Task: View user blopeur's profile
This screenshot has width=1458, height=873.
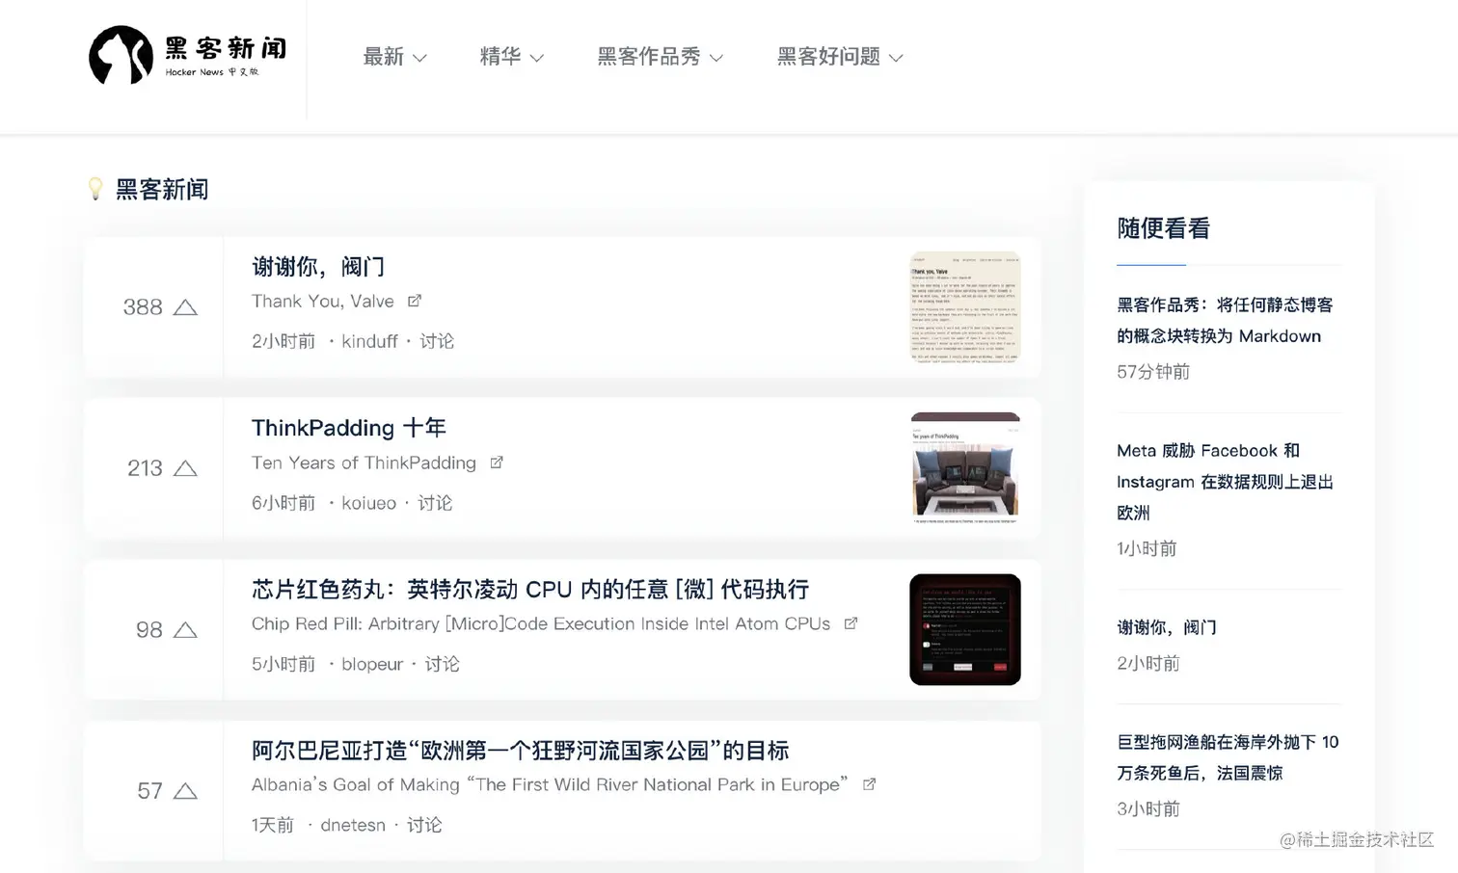Action: click(x=372, y=664)
